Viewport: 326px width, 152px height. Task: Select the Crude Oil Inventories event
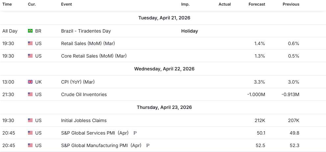pos(84,94)
